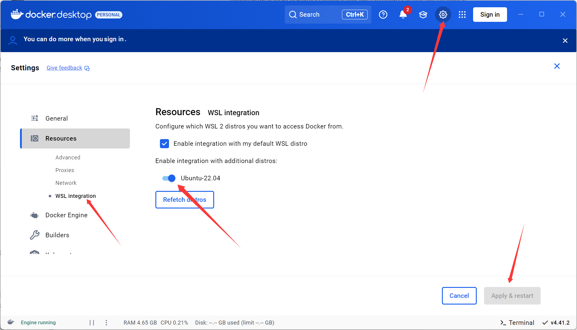Click the update checkmark icon

tap(545, 323)
